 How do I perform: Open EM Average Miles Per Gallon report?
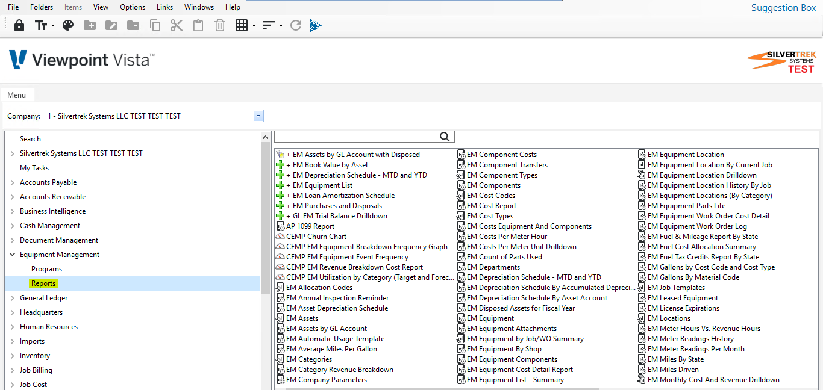[331, 349]
